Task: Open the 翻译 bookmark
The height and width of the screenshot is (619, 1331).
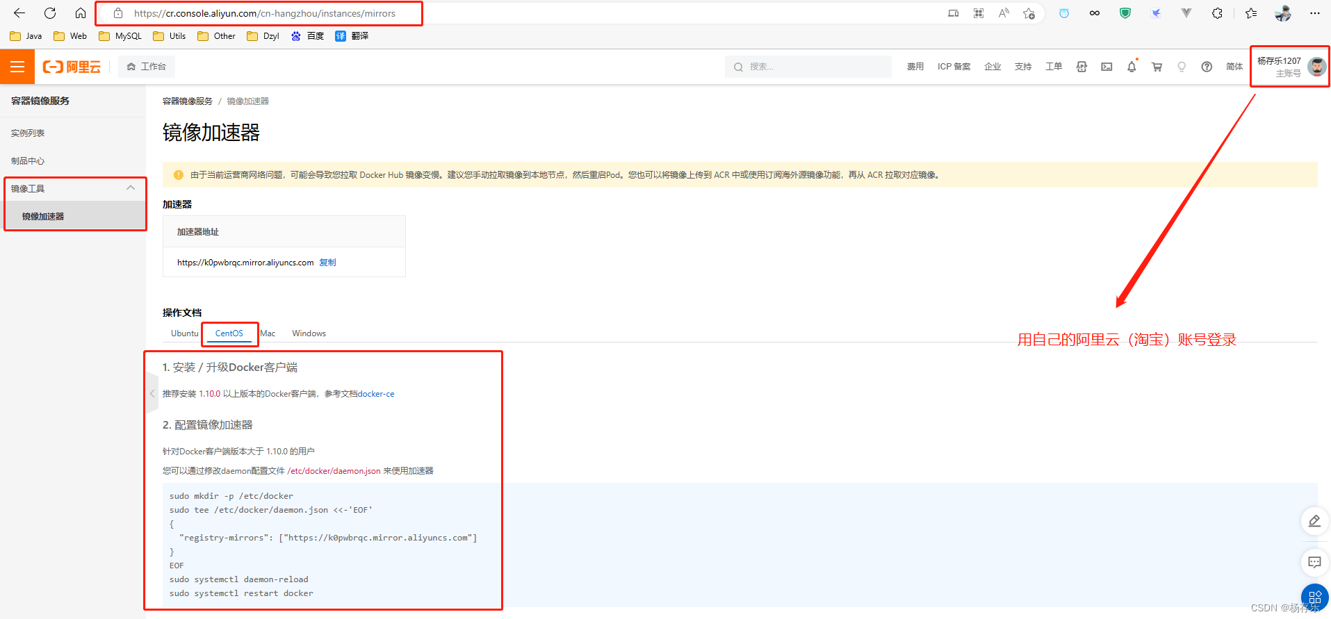Action: pos(352,36)
